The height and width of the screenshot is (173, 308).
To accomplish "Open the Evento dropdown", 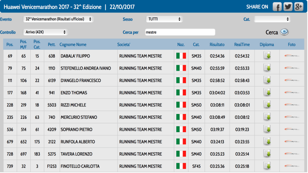I will (58, 19).
